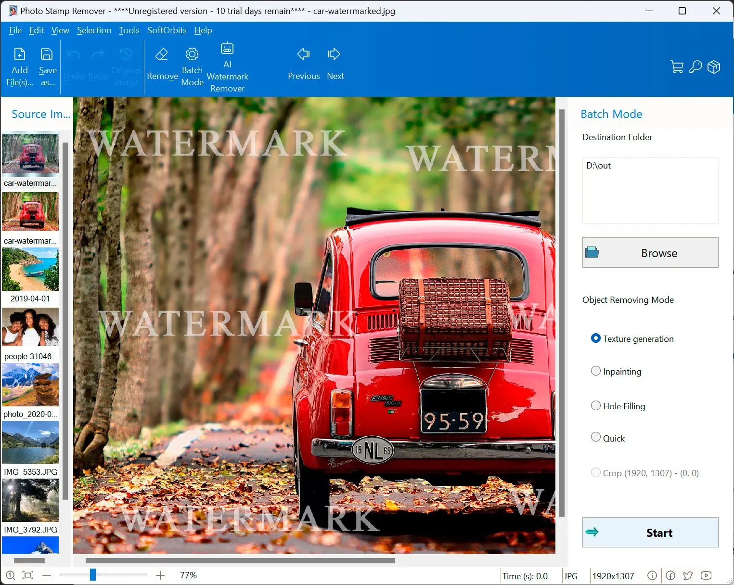Screen dimensions: 734x585
Task: Select the IMG_5353.JPG lake thumbnail
Action: pyautogui.click(x=30, y=442)
